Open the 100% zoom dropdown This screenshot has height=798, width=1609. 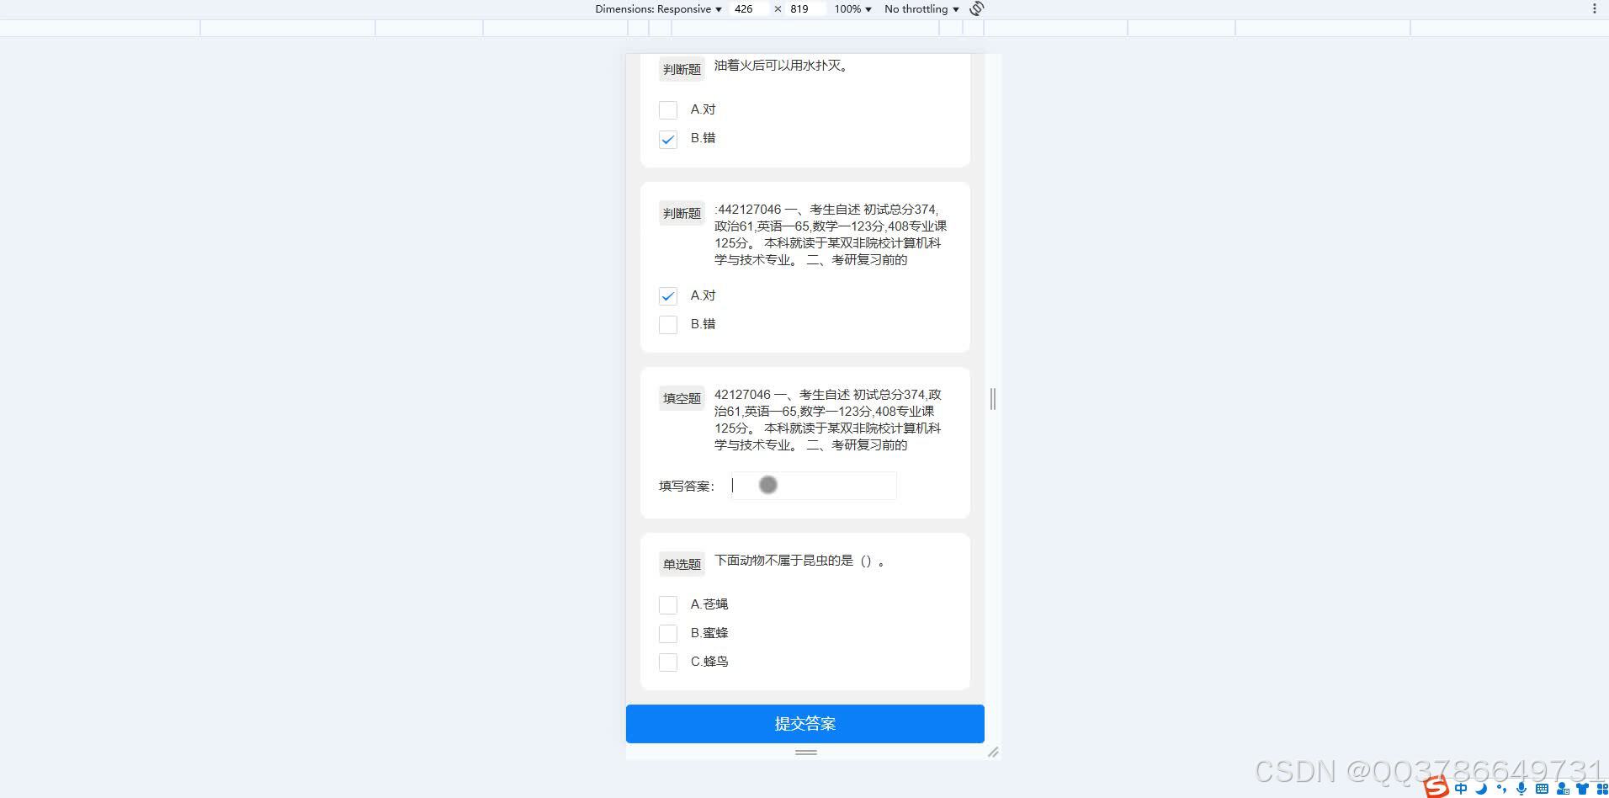(x=852, y=8)
